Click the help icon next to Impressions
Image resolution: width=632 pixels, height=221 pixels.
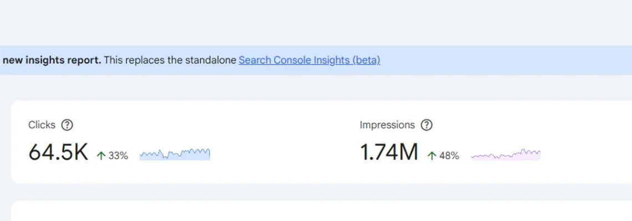(426, 125)
